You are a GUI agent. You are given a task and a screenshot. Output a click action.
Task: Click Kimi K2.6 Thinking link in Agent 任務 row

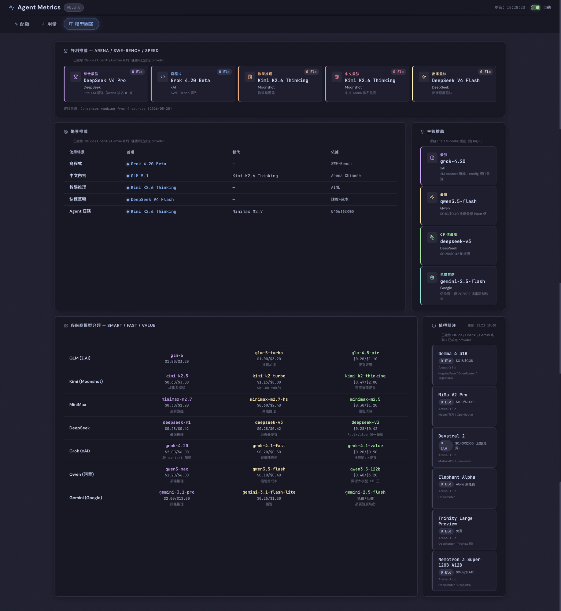click(153, 212)
